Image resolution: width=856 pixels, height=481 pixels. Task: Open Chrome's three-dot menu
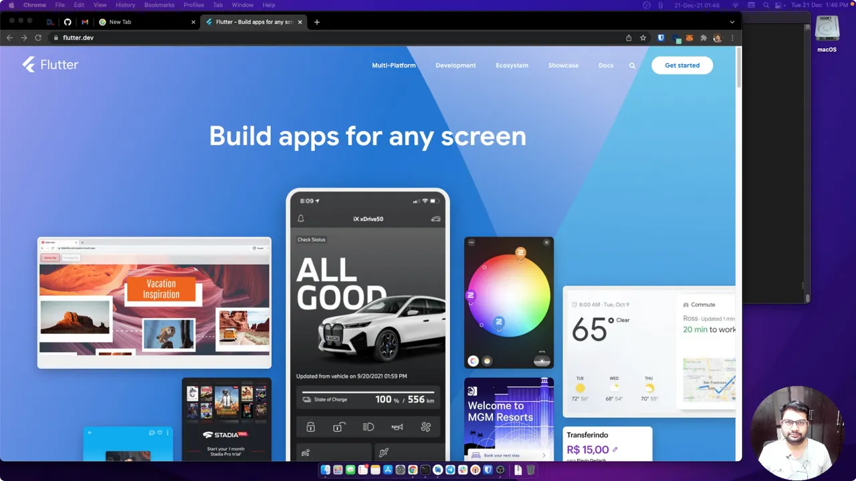(x=732, y=38)
